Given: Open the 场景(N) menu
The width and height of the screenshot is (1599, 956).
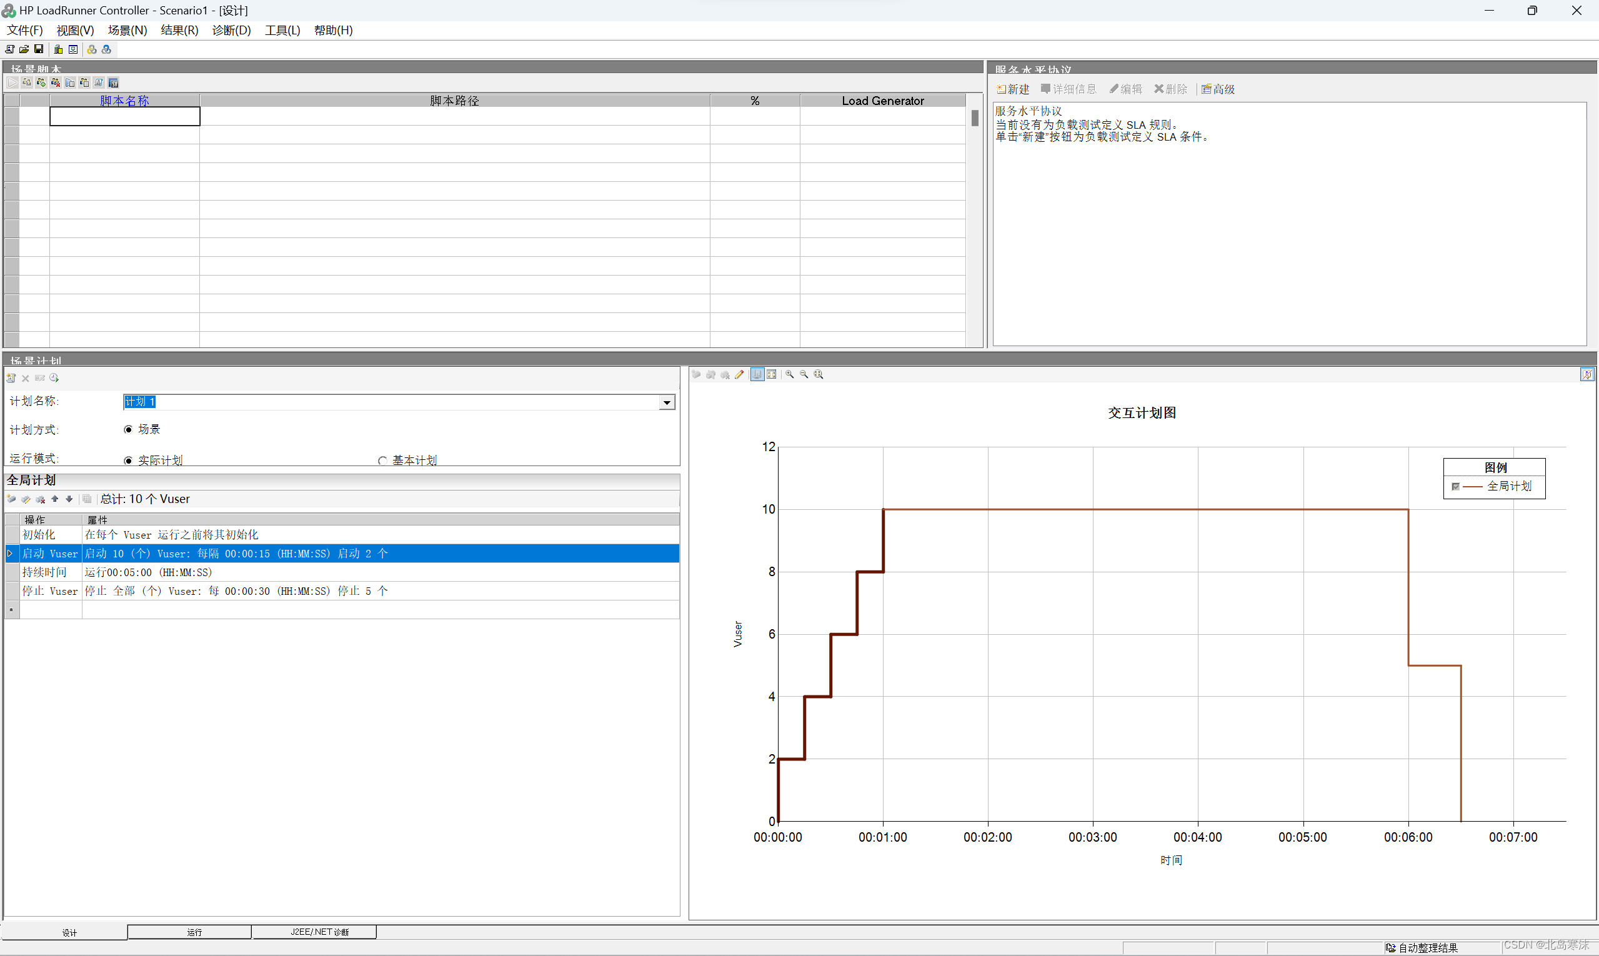Looking at the screenshot, I should click(127, 30).
